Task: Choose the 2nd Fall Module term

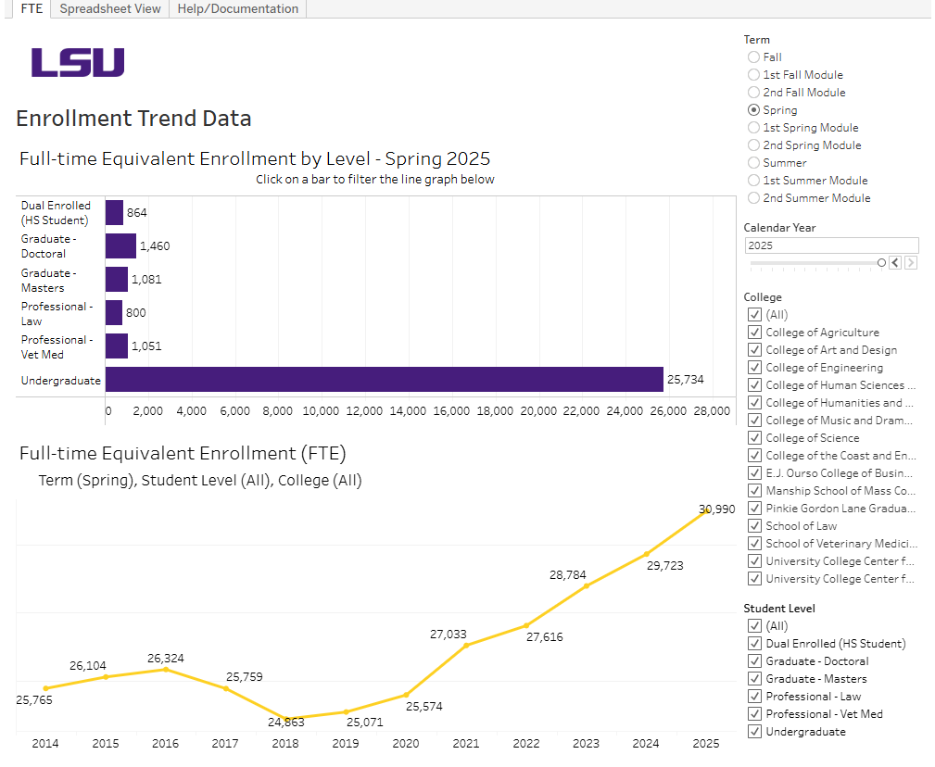Action: click(x=753, y=92)
